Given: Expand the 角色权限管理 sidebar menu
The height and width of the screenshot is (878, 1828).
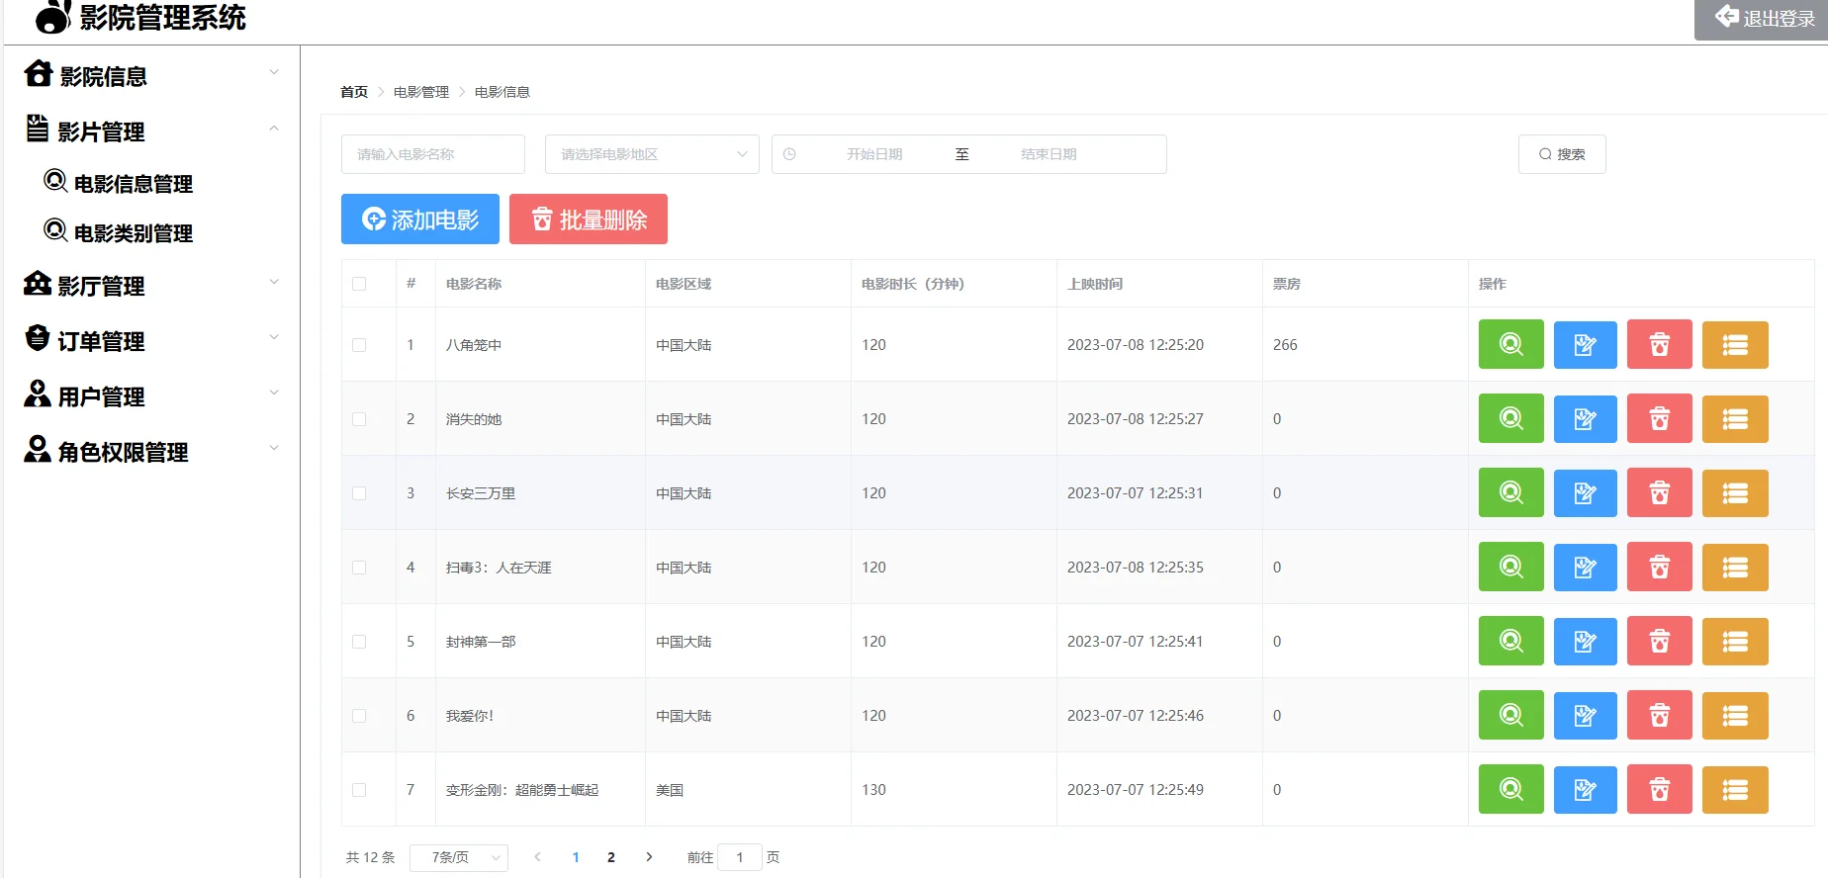Looking at the screenshot, I should point(151,451).
